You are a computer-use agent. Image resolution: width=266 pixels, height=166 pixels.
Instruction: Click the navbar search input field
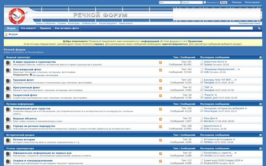(241, 28)
